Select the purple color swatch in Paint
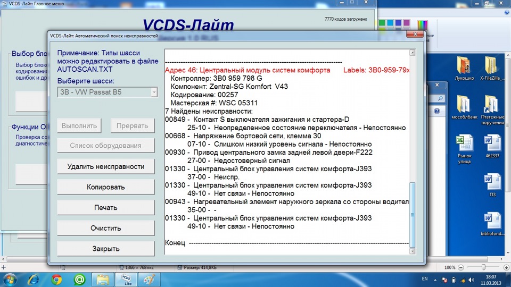This screenshot has width=511, height=287. coord(406,23)
